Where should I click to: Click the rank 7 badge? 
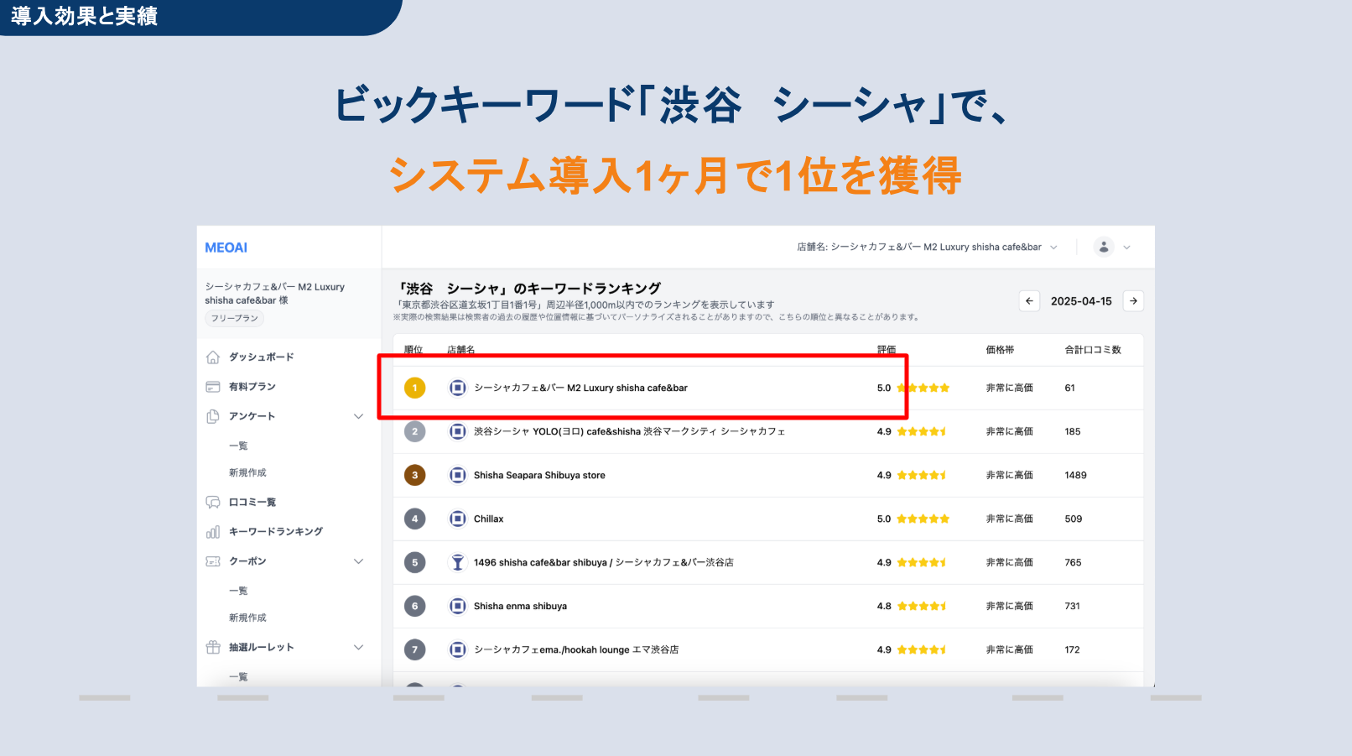click(414, 649)
